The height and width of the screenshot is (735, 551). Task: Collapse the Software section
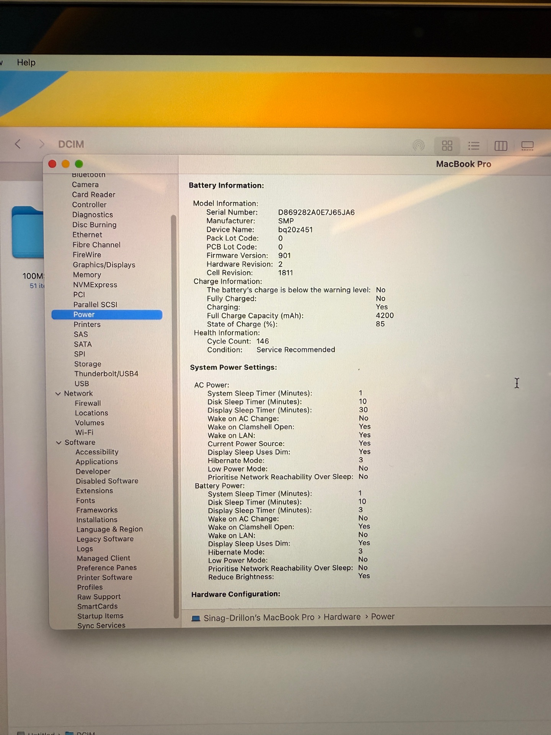pos(59,443)
